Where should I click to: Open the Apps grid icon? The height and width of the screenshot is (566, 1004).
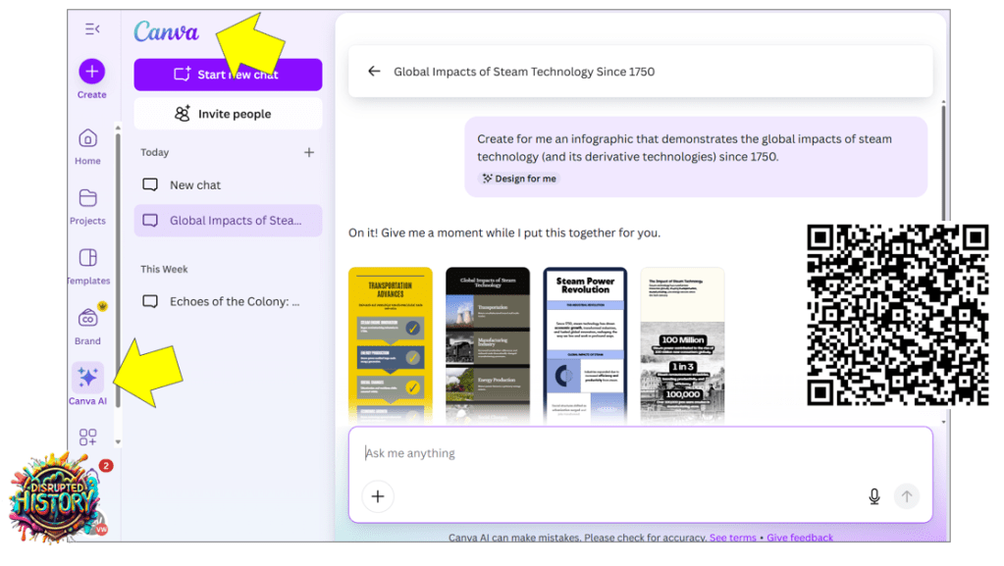[88, 437]
